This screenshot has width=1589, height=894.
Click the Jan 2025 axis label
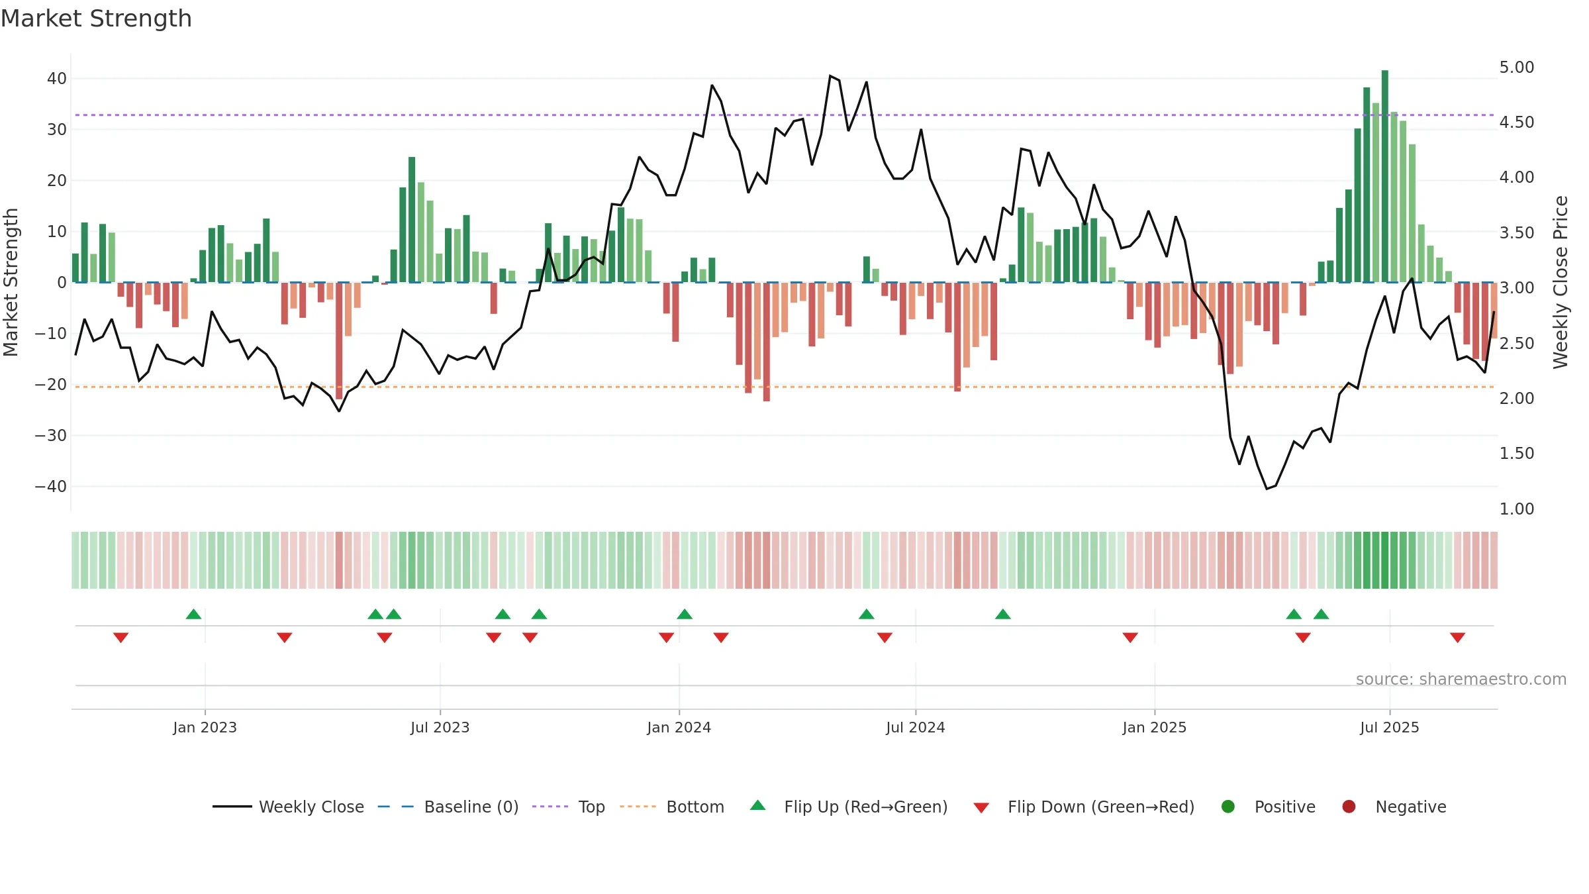1154,727
